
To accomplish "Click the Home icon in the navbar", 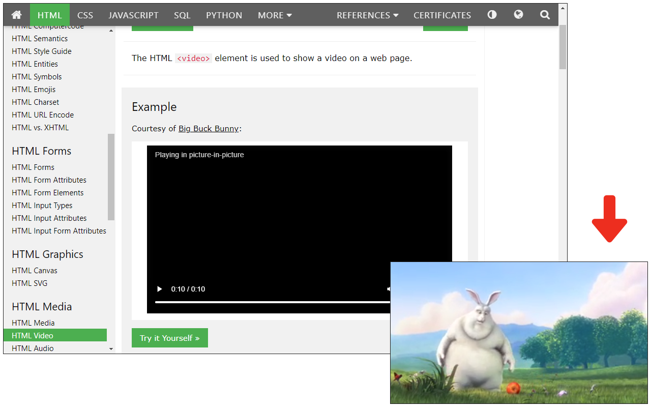I will (x=16, y=15).
